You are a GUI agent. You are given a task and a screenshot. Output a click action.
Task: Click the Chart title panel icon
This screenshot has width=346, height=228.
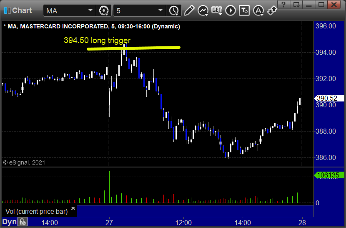[x=7, y=10]
